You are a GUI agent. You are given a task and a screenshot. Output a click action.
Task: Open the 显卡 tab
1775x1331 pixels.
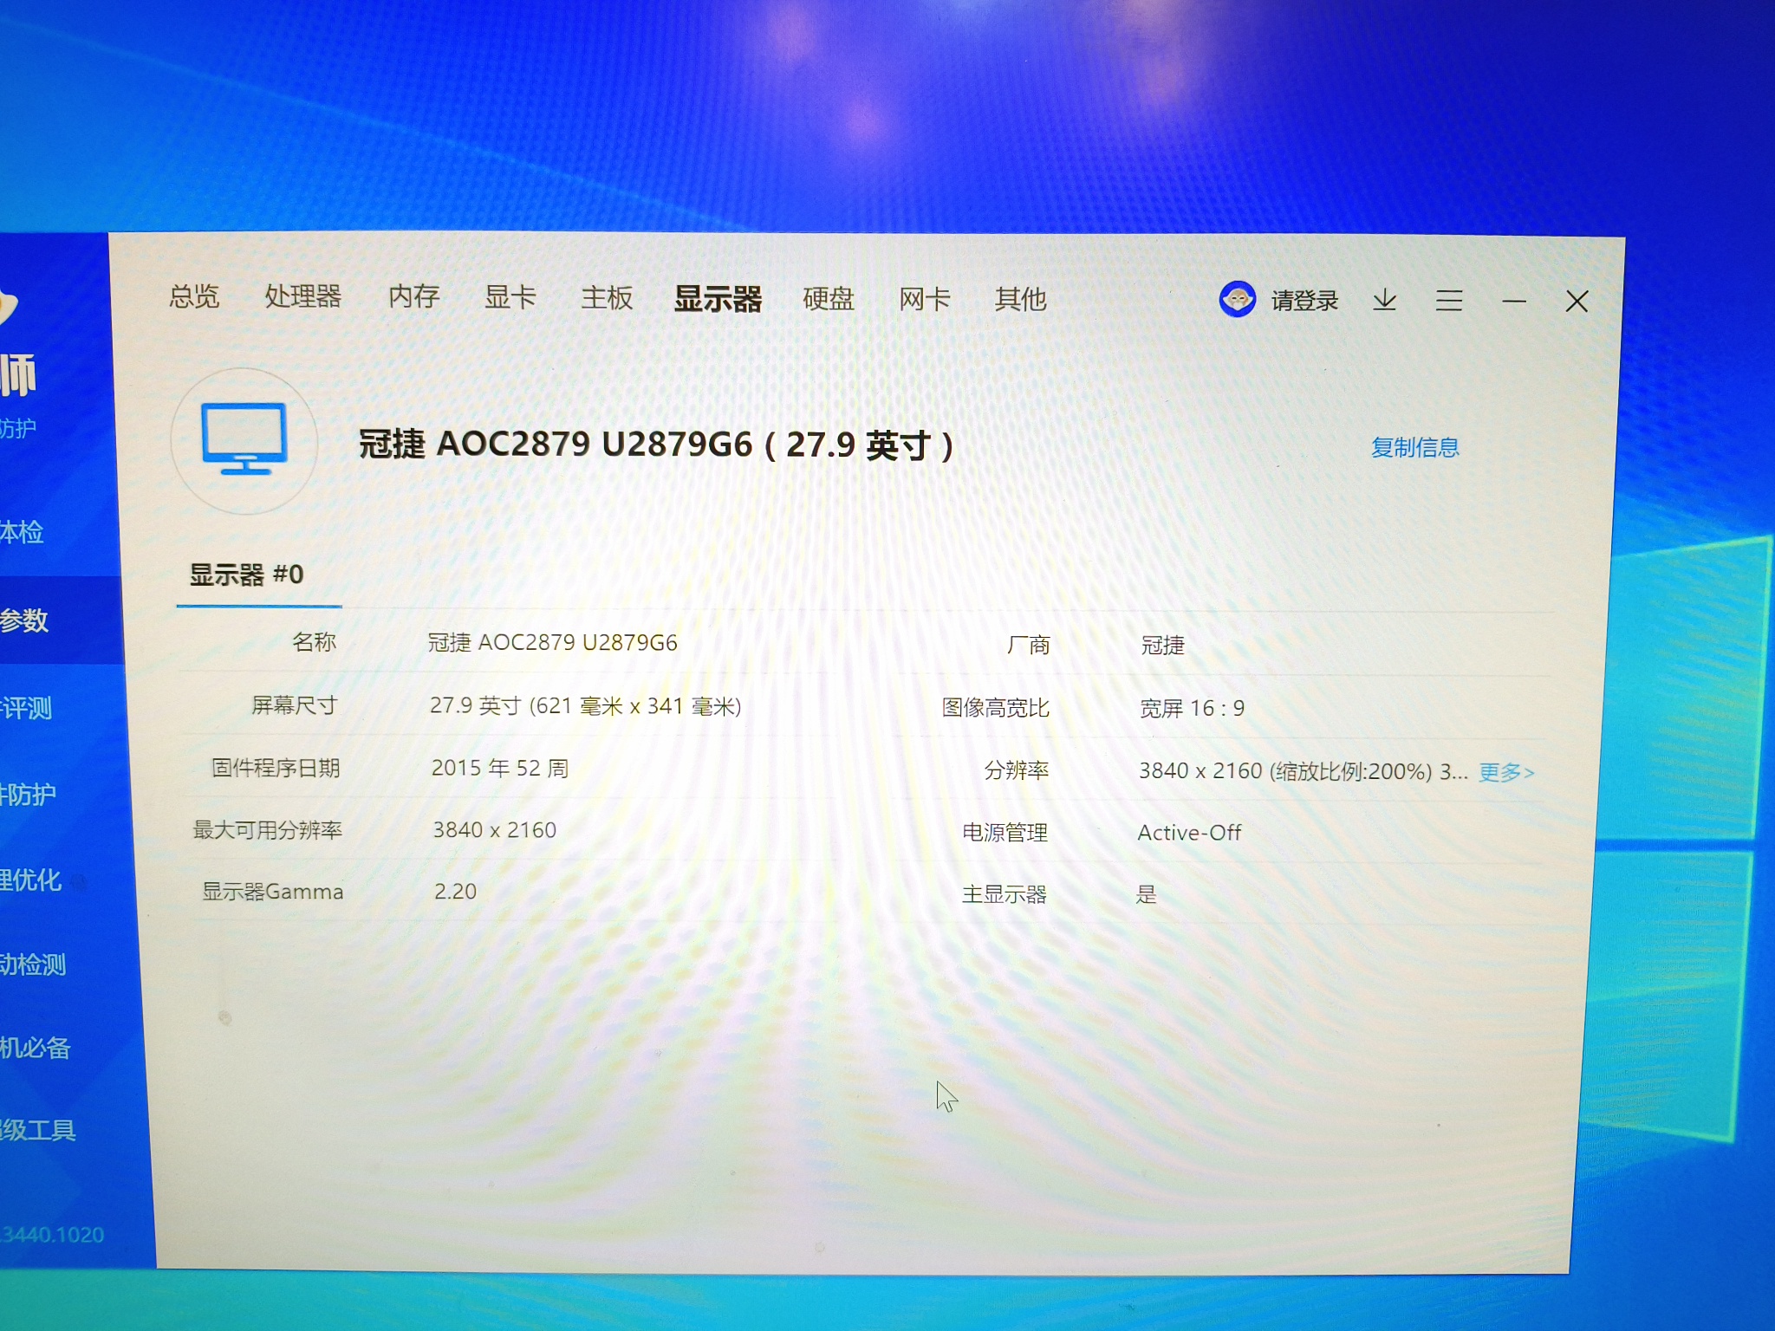click(510, 297)
